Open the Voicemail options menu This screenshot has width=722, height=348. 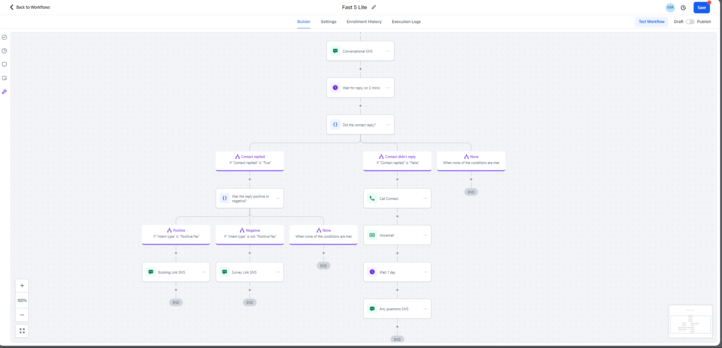tap(425, 235)
